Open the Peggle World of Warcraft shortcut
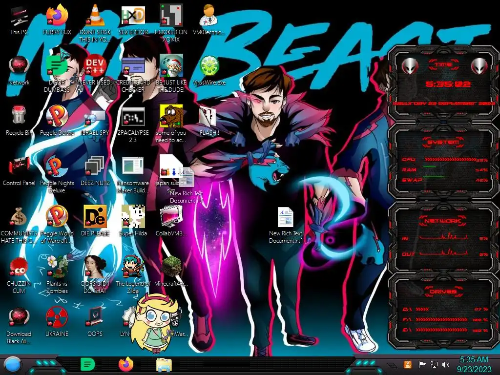500x375 pixels. pos(57,225)
